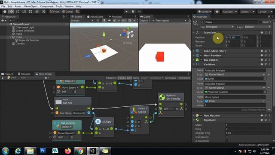
Task: Toggle the Mesh Renderer enabled checkbox
Action: tap(201, 56)
